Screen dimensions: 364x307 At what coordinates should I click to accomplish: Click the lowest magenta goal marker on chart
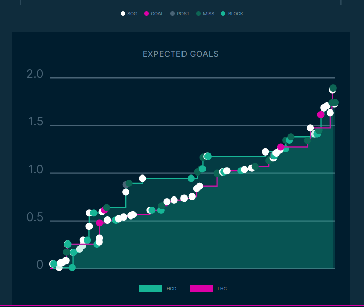(100, 223)
